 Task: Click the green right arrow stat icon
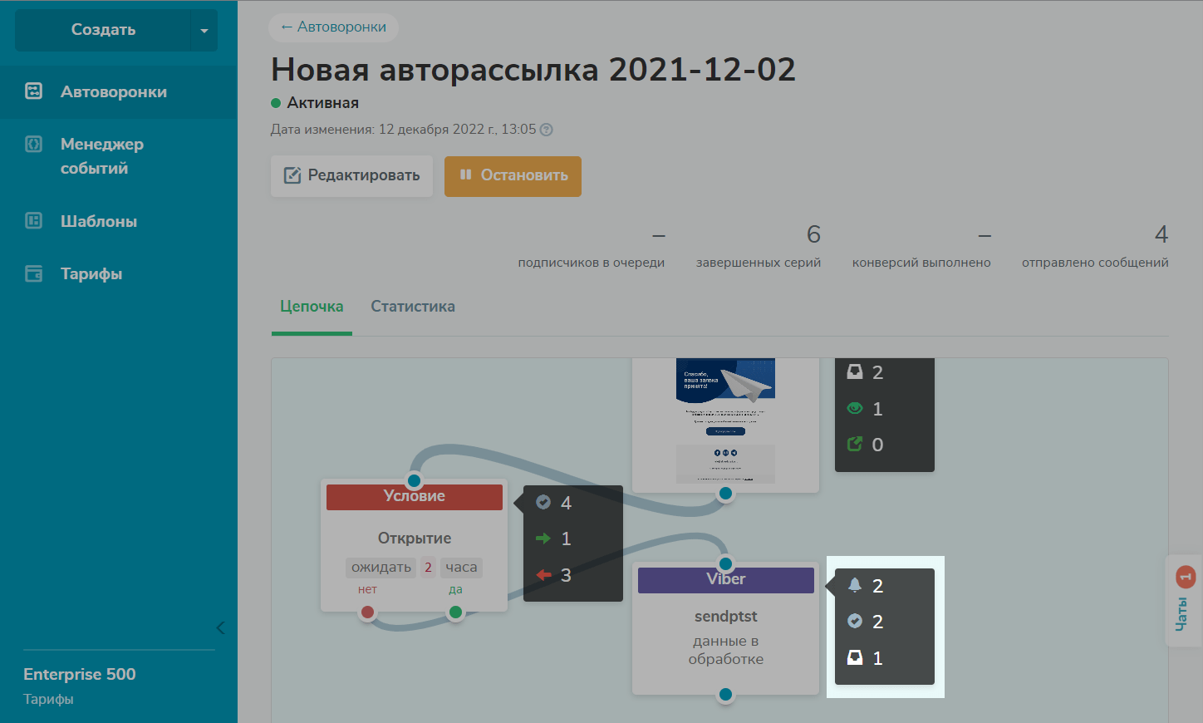[x=543, y=539]
